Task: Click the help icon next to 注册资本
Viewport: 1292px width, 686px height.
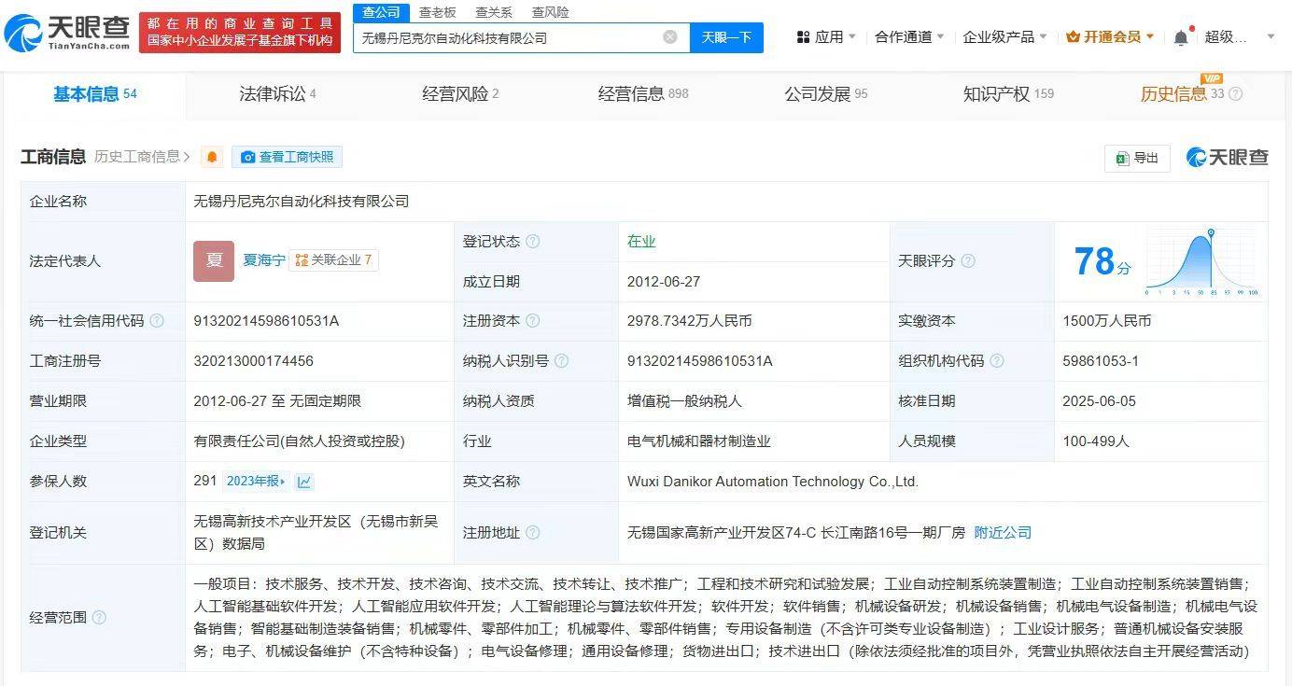Action: (x=533, y=321)
